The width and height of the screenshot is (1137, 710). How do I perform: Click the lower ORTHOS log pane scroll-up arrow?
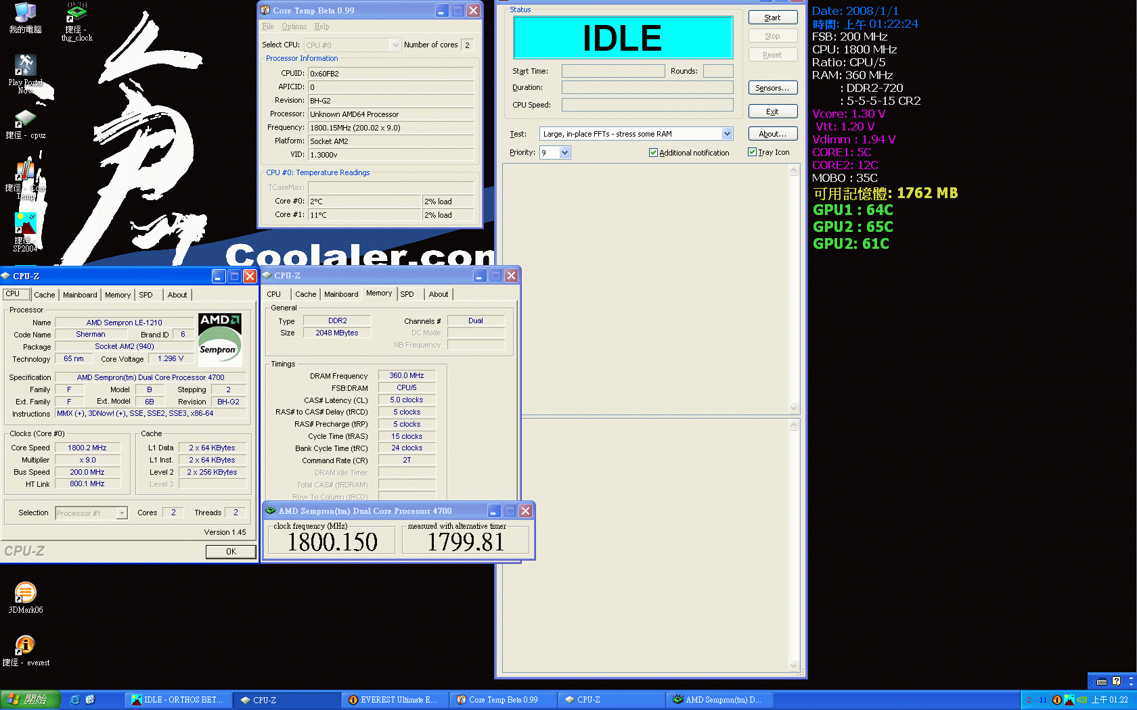point(794,425)
